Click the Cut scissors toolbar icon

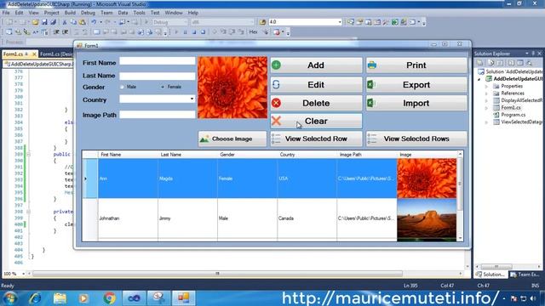tap(65, 22)
